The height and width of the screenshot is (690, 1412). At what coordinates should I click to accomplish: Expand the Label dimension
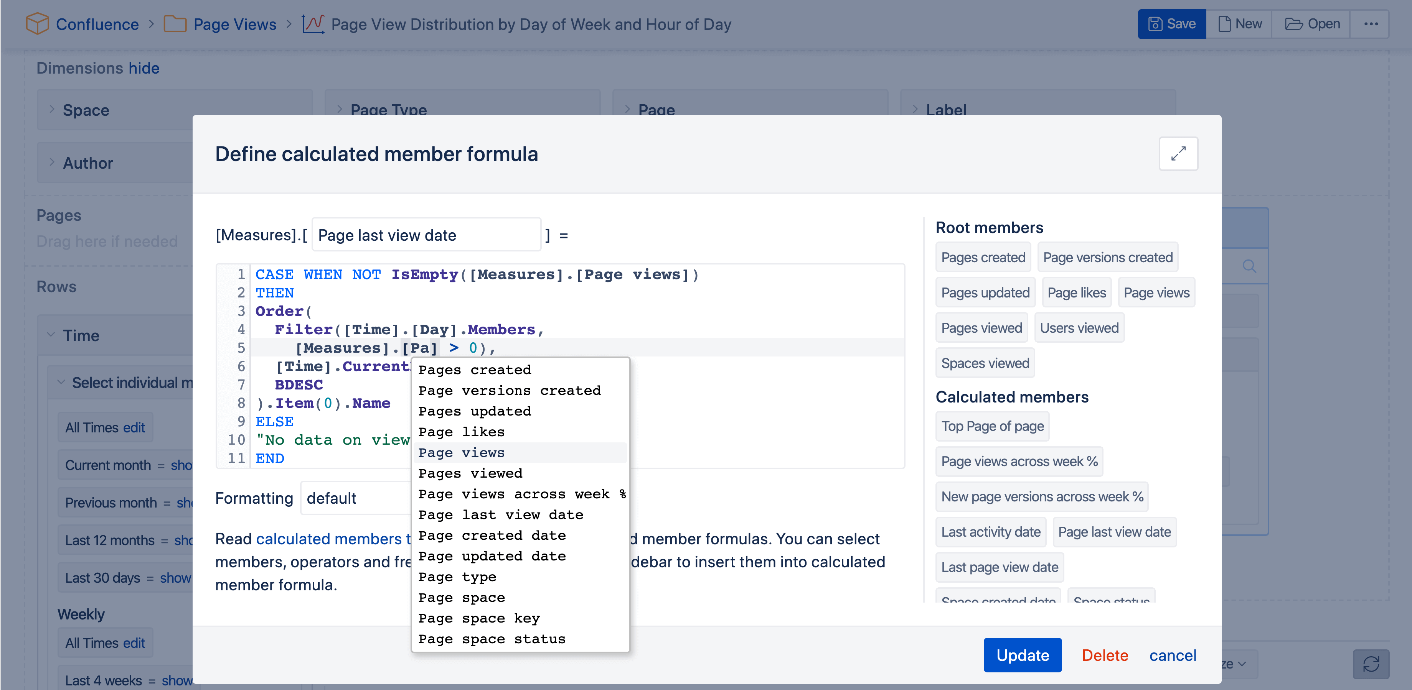click(x=915, y=109)
